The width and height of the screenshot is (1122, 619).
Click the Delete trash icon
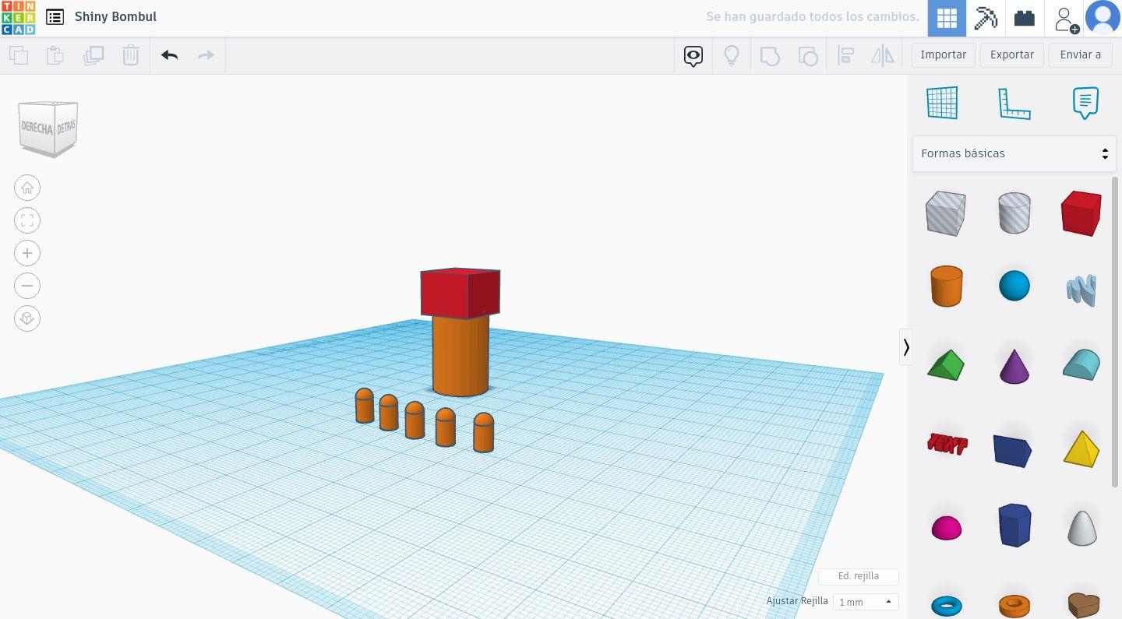131,55
